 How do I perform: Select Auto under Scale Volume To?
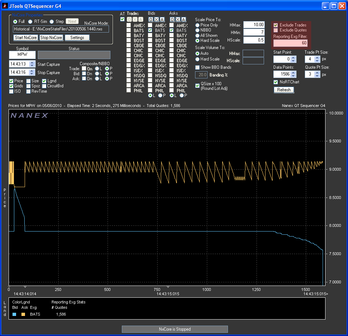(197, 54)
